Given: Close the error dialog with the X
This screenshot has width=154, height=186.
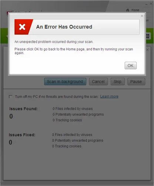Looking at the screenshot, I should click(142, 16).
